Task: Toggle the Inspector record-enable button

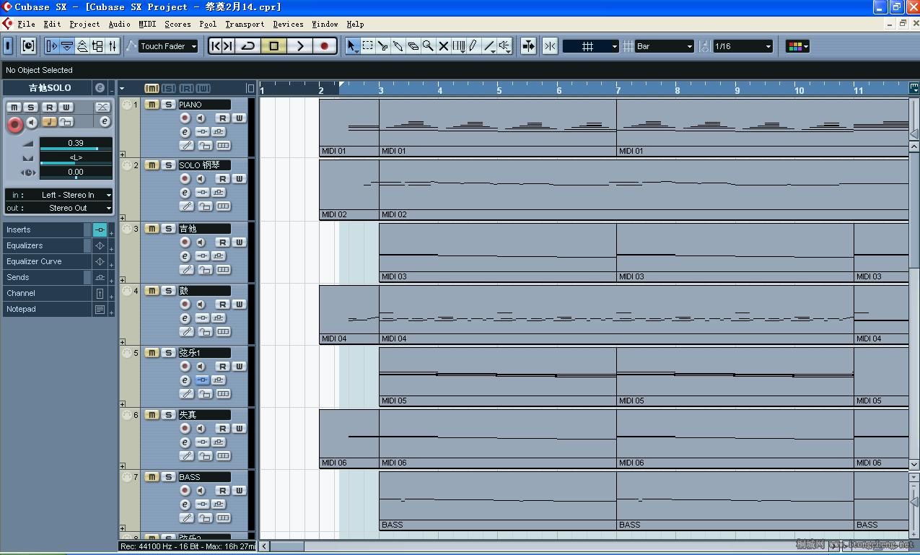Action: (14, 124)
